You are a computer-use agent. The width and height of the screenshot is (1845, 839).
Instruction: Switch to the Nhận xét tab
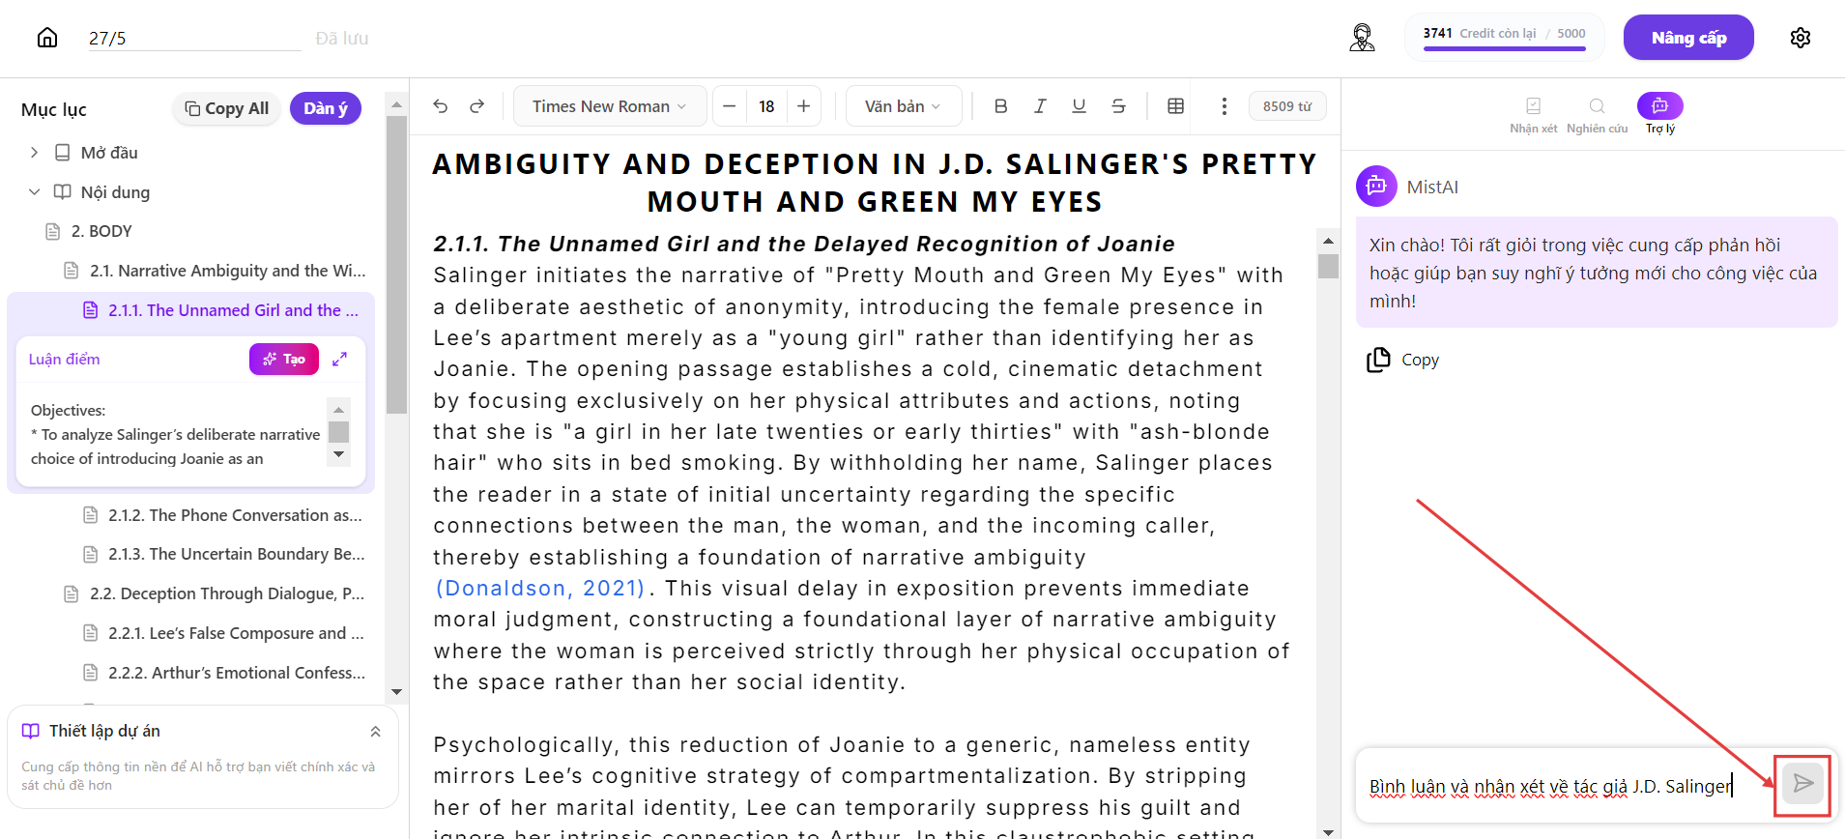[x=1534, y=115]
